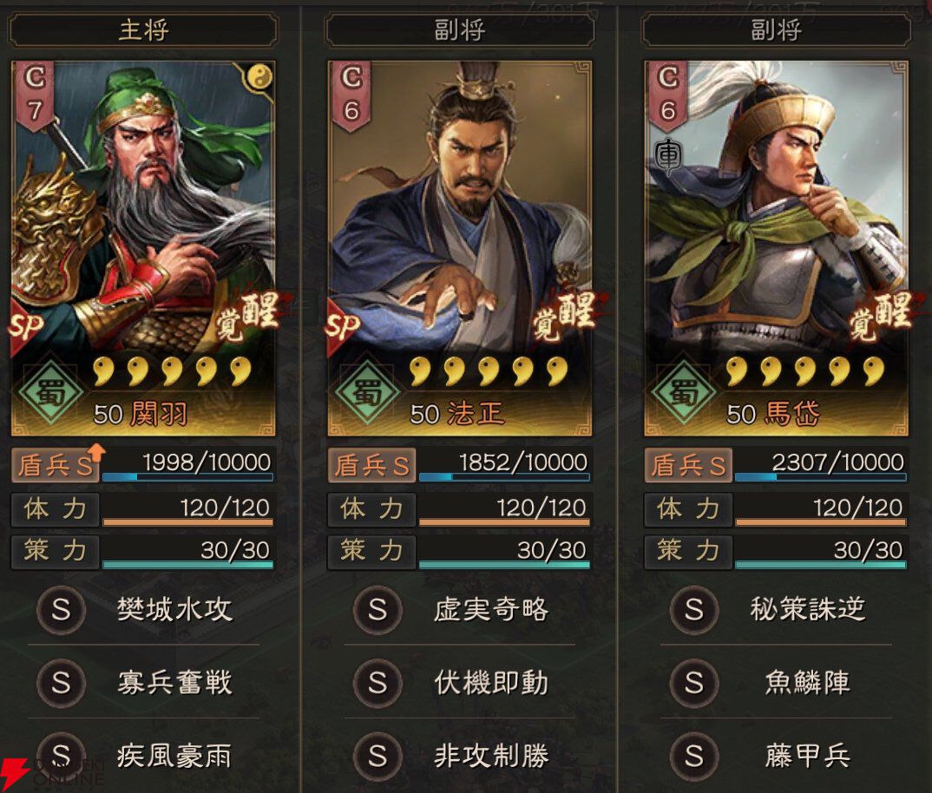Click the 車 icon beside 馬岱's portrait
Screen dimensions: 932x793
tap(667, 156)
